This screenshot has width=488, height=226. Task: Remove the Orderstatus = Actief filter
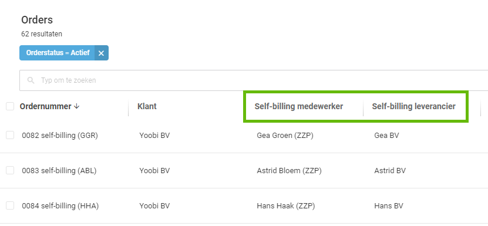(x=101, y=53)
